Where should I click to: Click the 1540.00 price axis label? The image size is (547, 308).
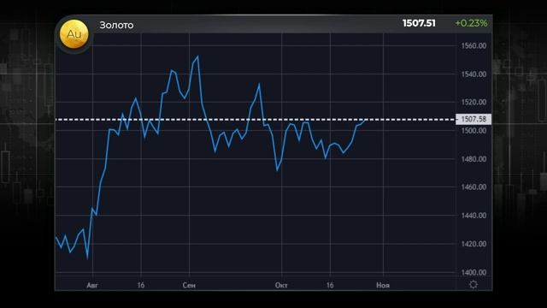(473, 74)
